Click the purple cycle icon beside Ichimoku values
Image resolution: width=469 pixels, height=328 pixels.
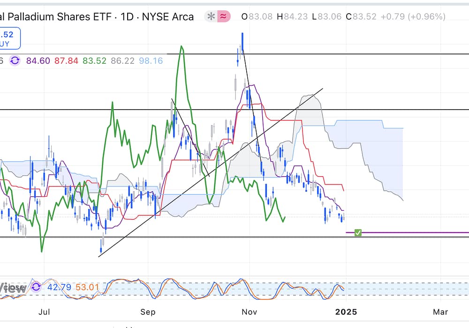pos(15,61)
